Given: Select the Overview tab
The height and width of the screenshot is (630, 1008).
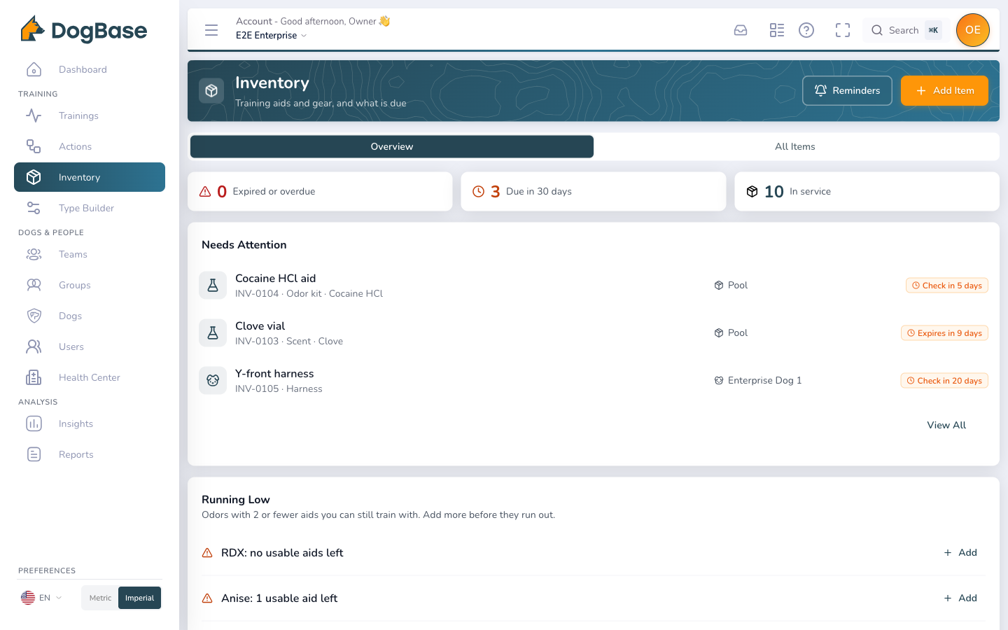Looking at the screenshot, I should 392,146.
